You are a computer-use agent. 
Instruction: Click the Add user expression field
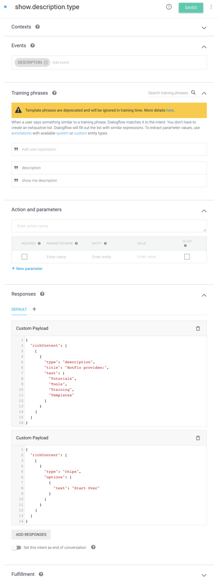pyautogui.click(x=109, y=149)
